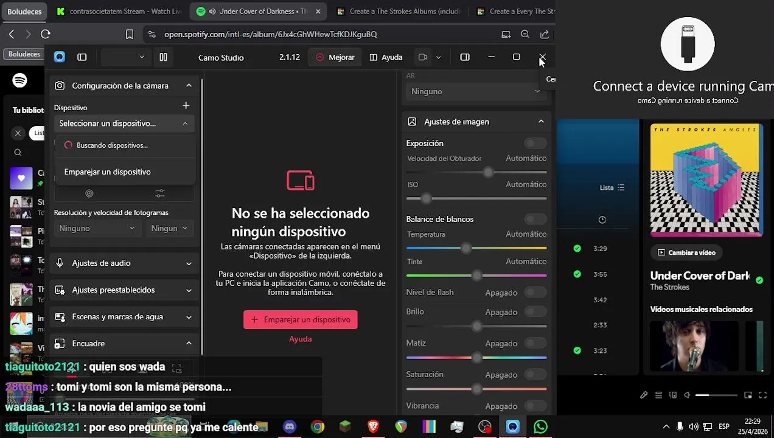774x438 pixels.
Task: Switch to Create a The Strokes Albums tab
Action: (399, 11)
